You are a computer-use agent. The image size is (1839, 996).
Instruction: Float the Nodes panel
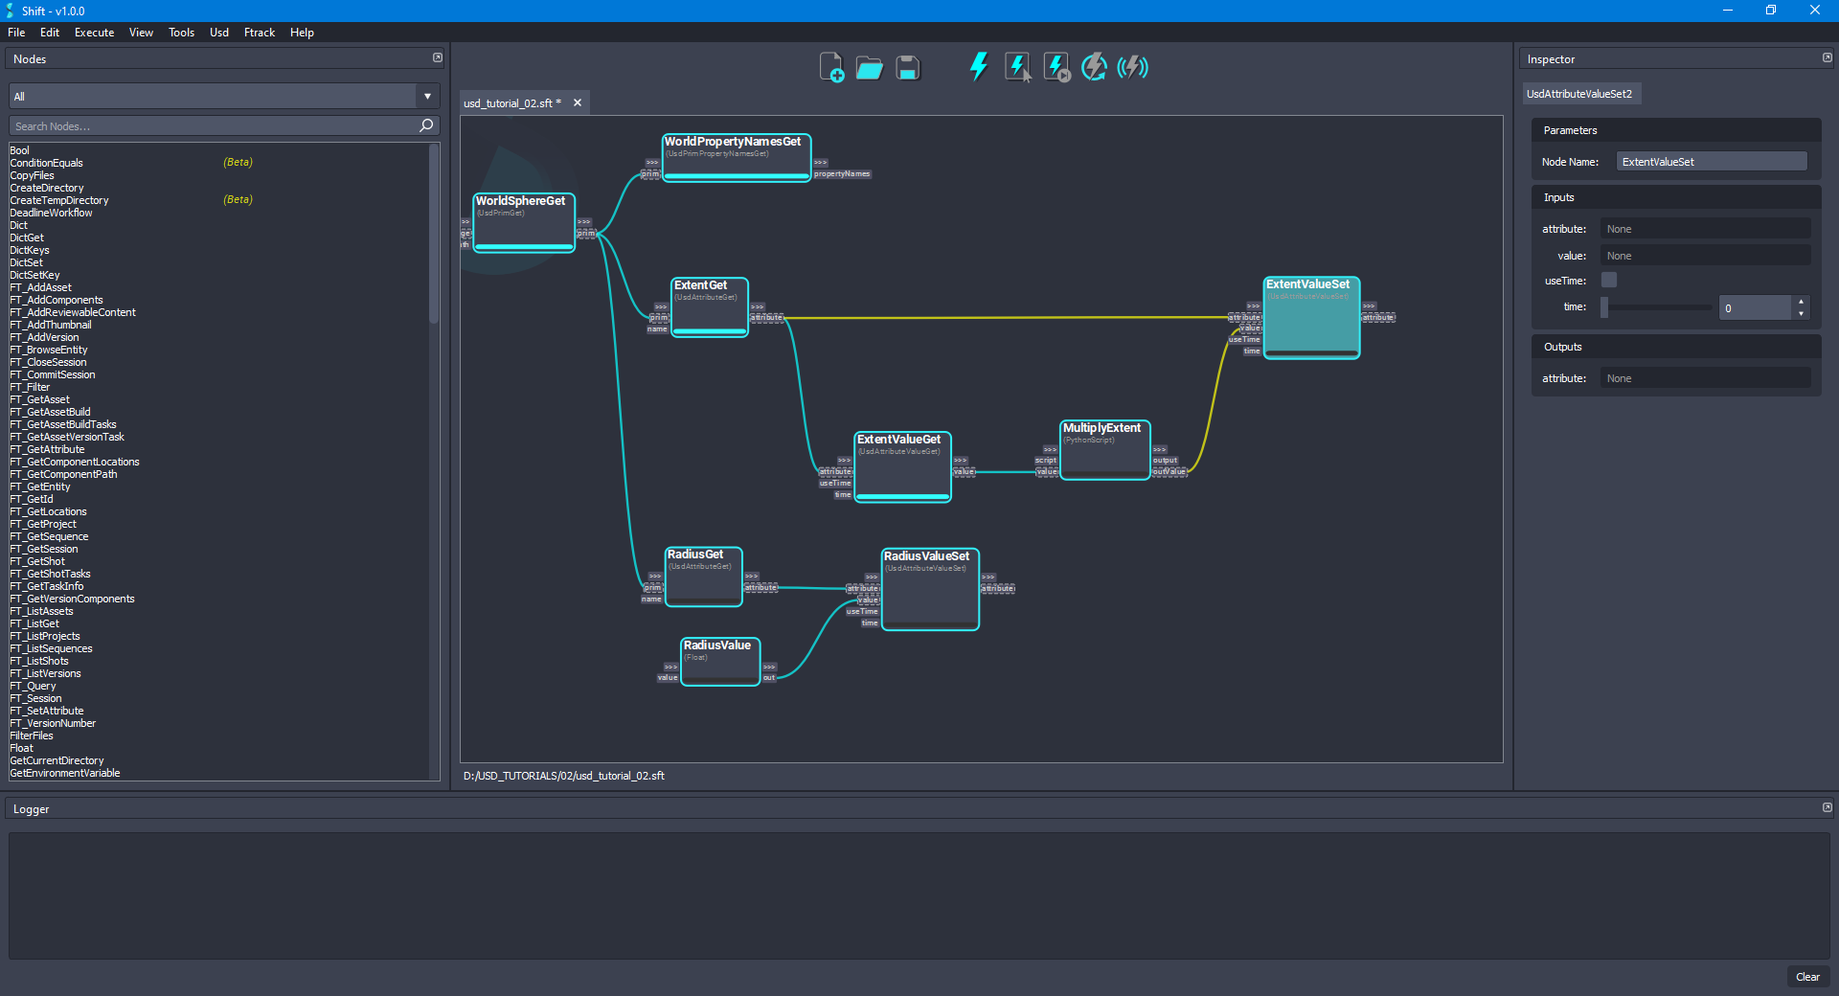438,57
